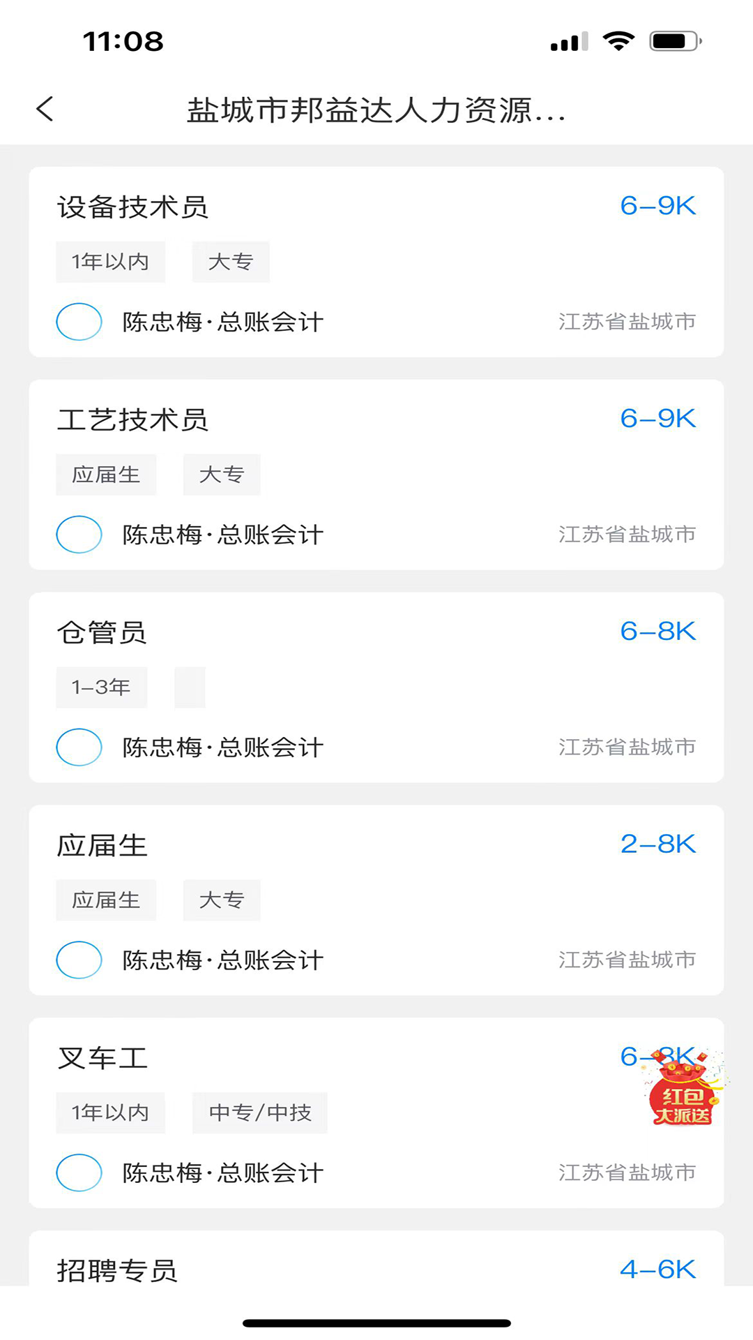Viewport: 753px width, 1340px height.
Task: Tap the 1年以内 tag on 设备技术员
Action: pyautogui.click(x=110, y=262)
